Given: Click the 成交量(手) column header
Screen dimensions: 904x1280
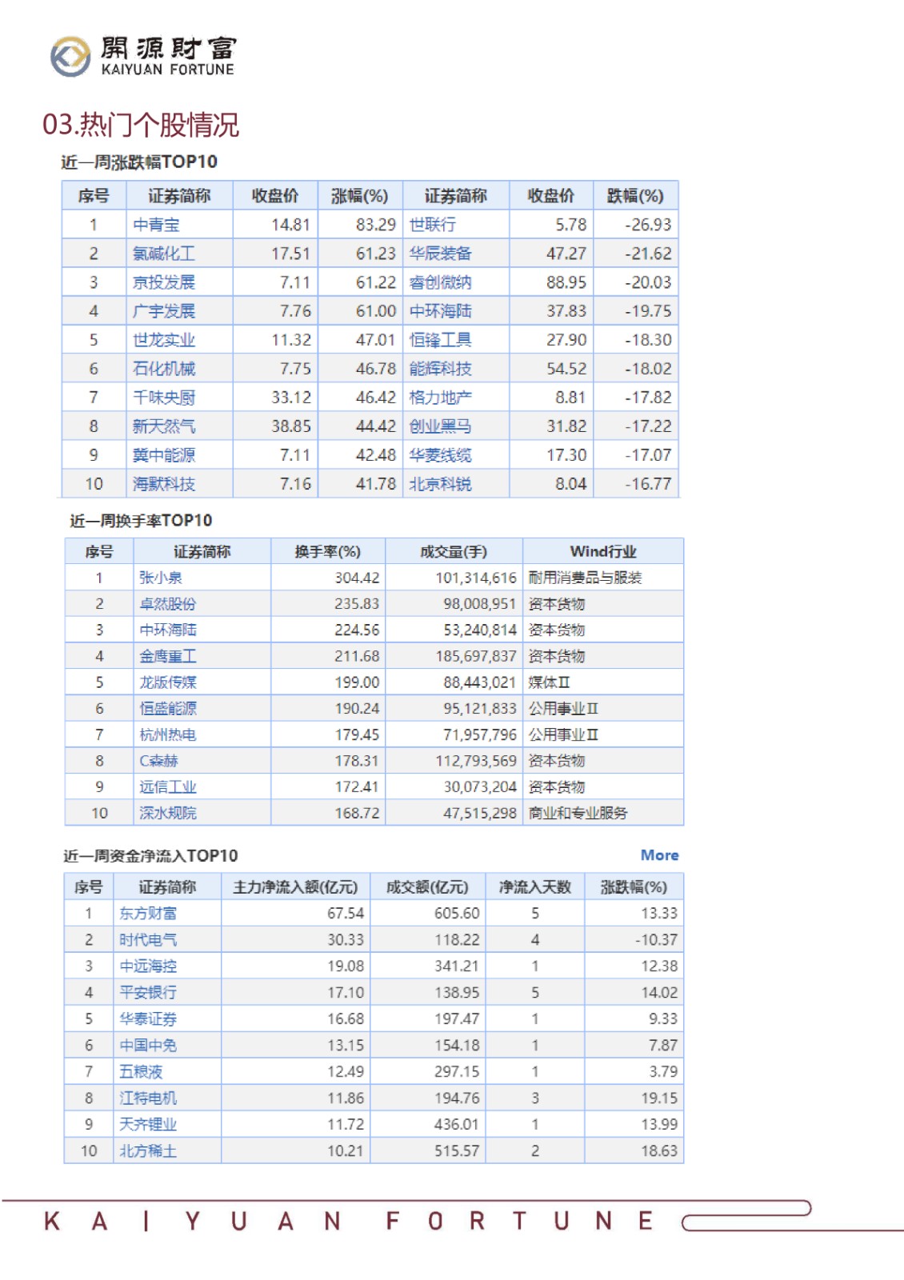Looking at the screenshot, I should coord(454,552).
